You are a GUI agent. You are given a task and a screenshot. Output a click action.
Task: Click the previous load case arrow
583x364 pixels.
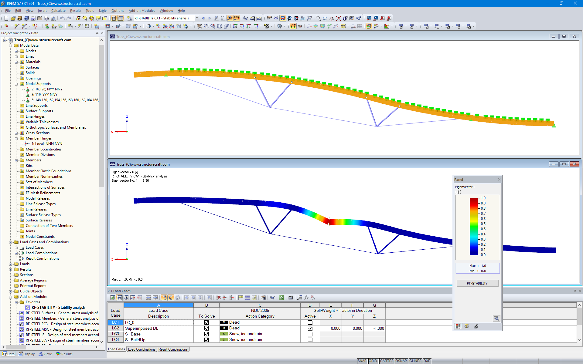203,18
